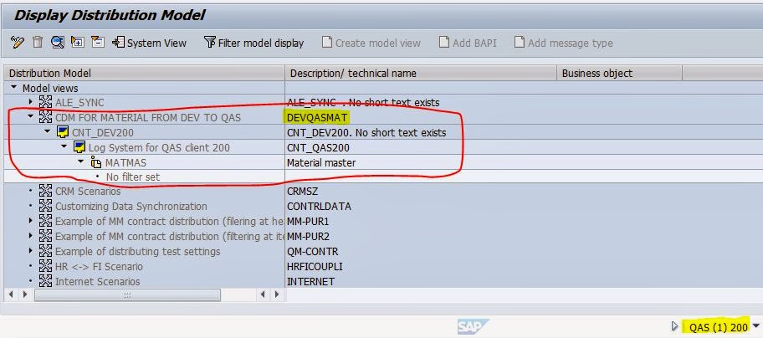Screen dimensions: 763x338
Task: Click the Distribution Model column header
Action: 144,73
